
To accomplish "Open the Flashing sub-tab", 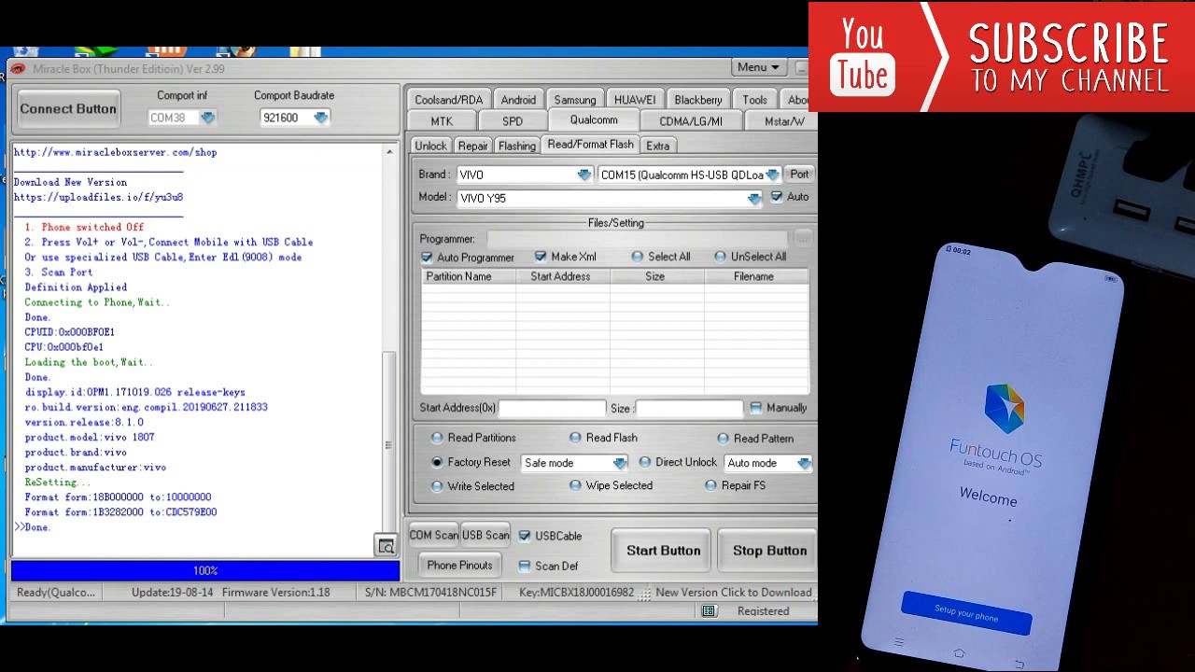I will coord(517,146).
